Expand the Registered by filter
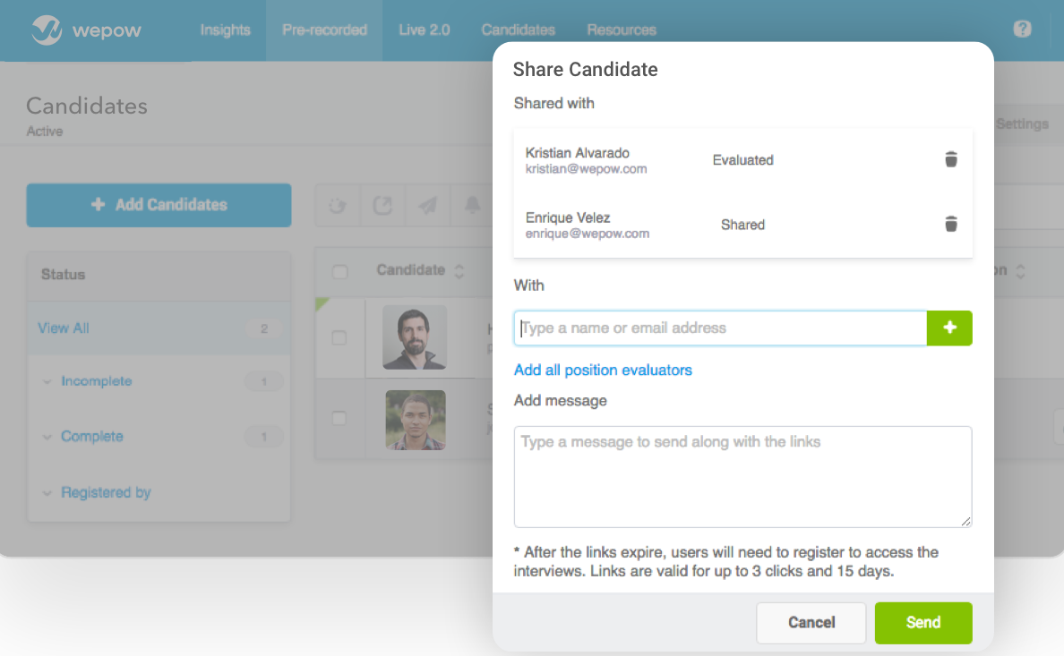Image resolution: width=1064 pixels, height=656 pixels. (x=105, y=492)
